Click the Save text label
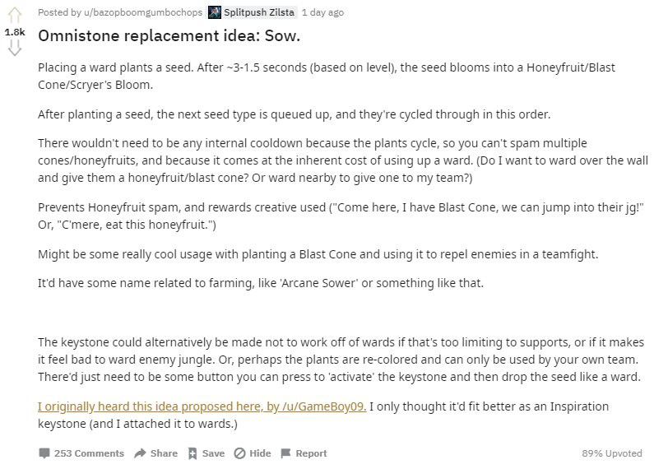The width and height of the screenshot is (654, 469). click(x=213, y=453)
